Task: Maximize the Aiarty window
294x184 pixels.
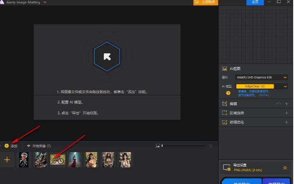Action: tap(279, 2)
